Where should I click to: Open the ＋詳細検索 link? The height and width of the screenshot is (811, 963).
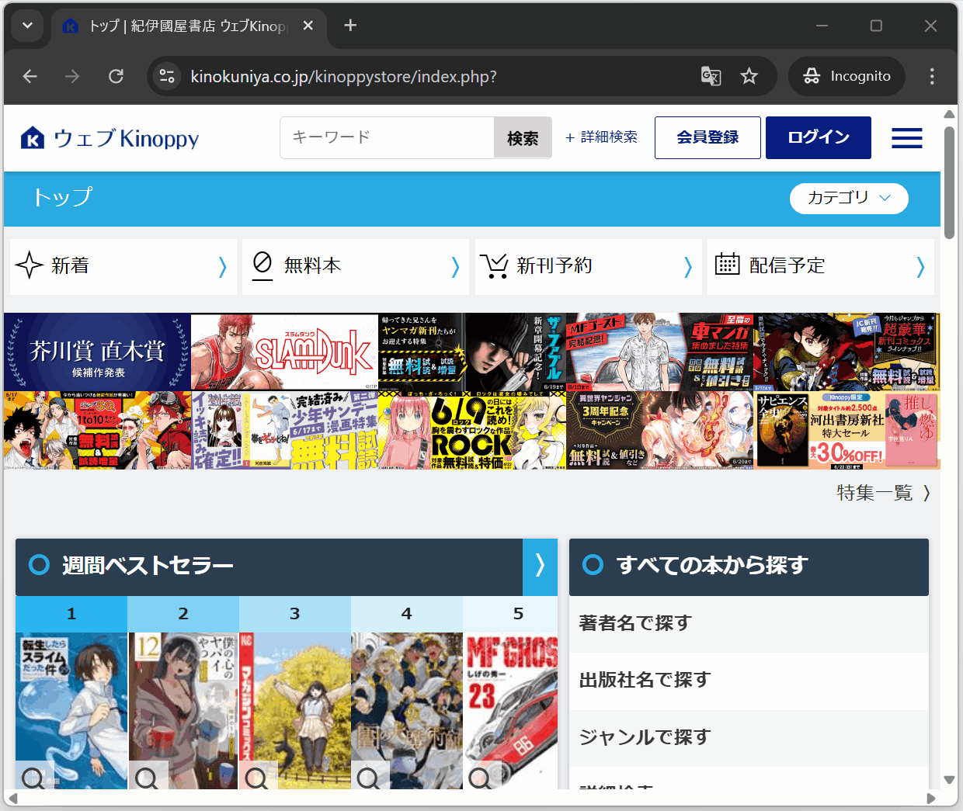tap(602, 137)
